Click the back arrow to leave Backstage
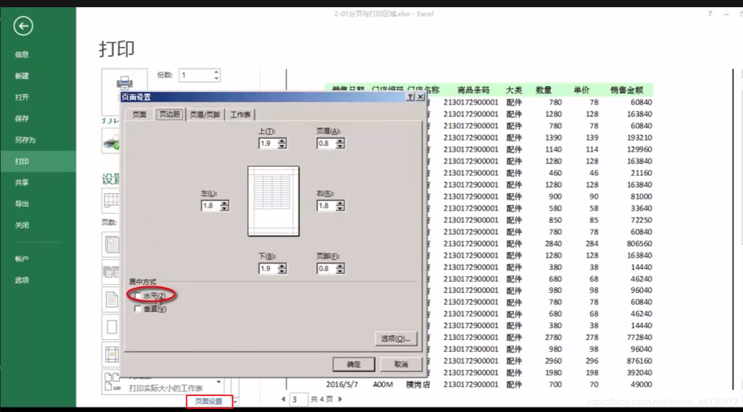This screenshot has width=743, height=412. click(23, 26)
